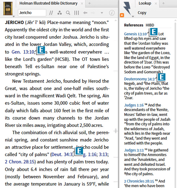
Task: Click the Jericho reference box
Action: click(x=32, y=13)
